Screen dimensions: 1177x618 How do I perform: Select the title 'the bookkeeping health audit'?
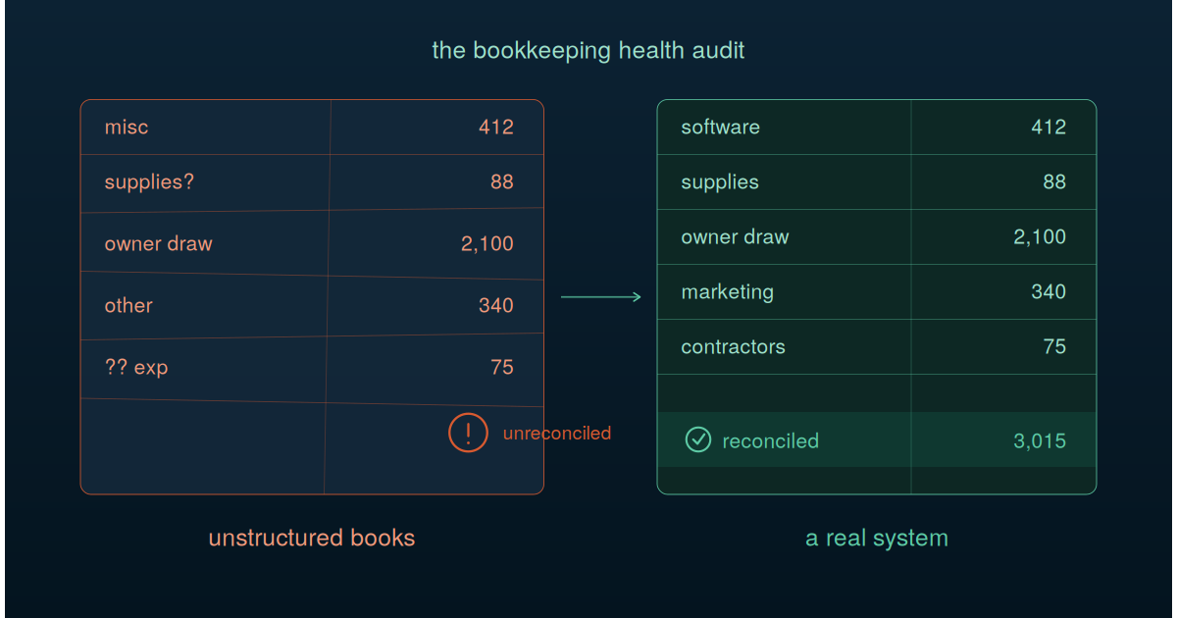(x=588, y=50)
